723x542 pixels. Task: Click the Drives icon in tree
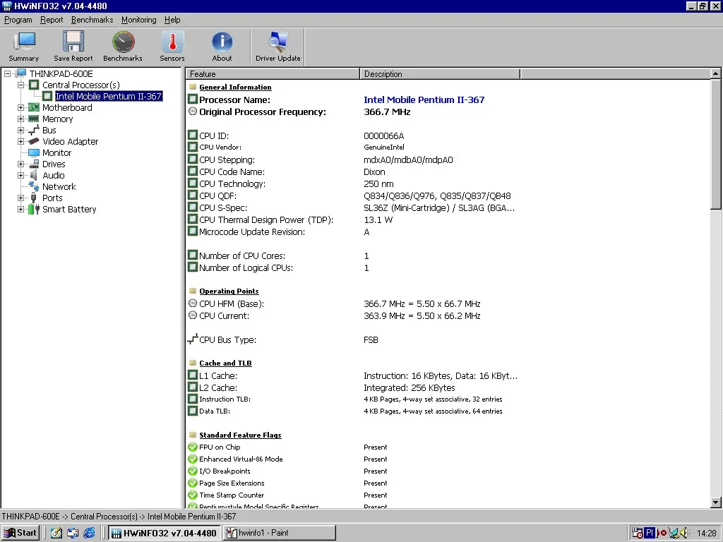click(x=34, y=164)
